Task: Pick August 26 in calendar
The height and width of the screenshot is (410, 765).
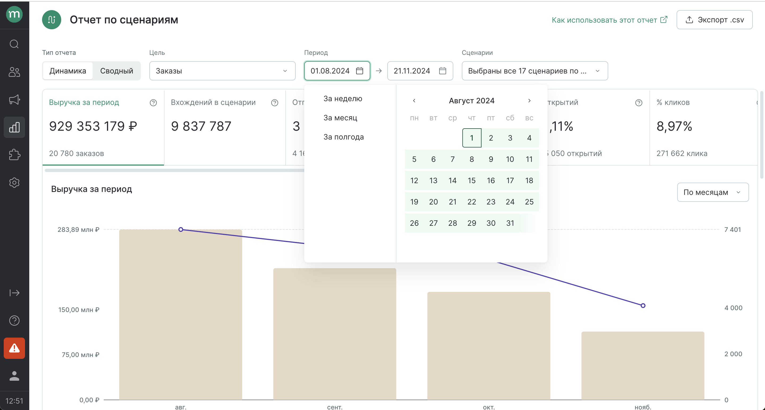Action: pos(414,223)
